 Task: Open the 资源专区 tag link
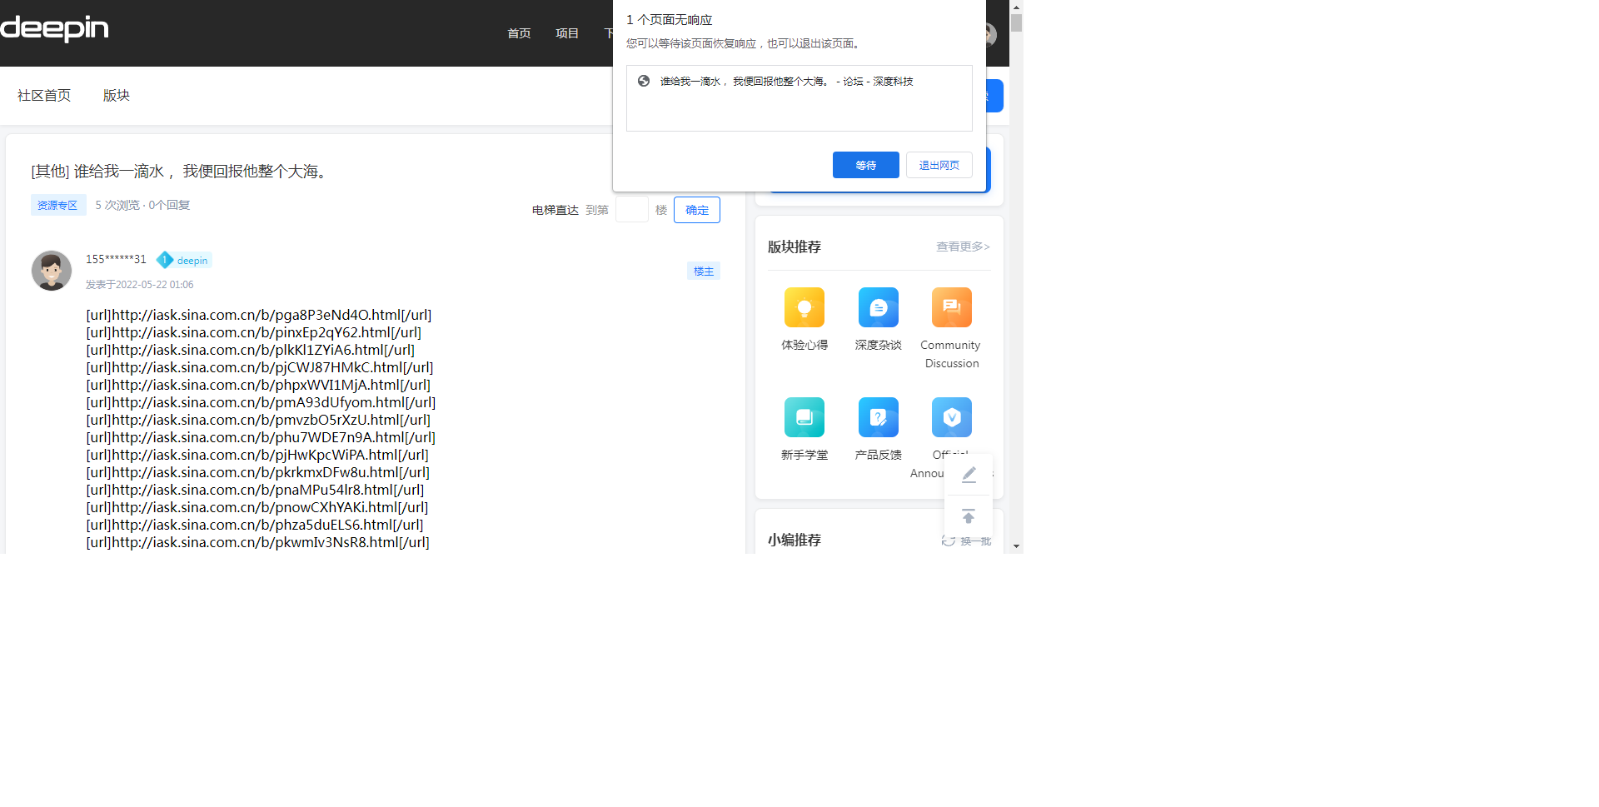click(x=57, y=205)
